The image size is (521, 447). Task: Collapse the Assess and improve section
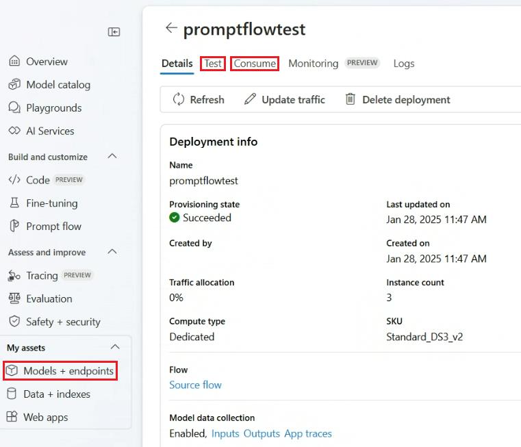click(x=113, y=252)
